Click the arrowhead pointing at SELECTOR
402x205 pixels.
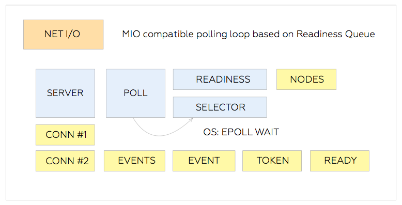point(191,119)
